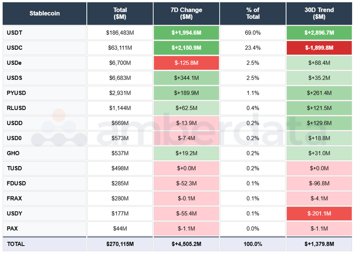Click FDUSD's $-96.8M trend cell
Viewport: 357px width, 255px height.
point(319,183)
